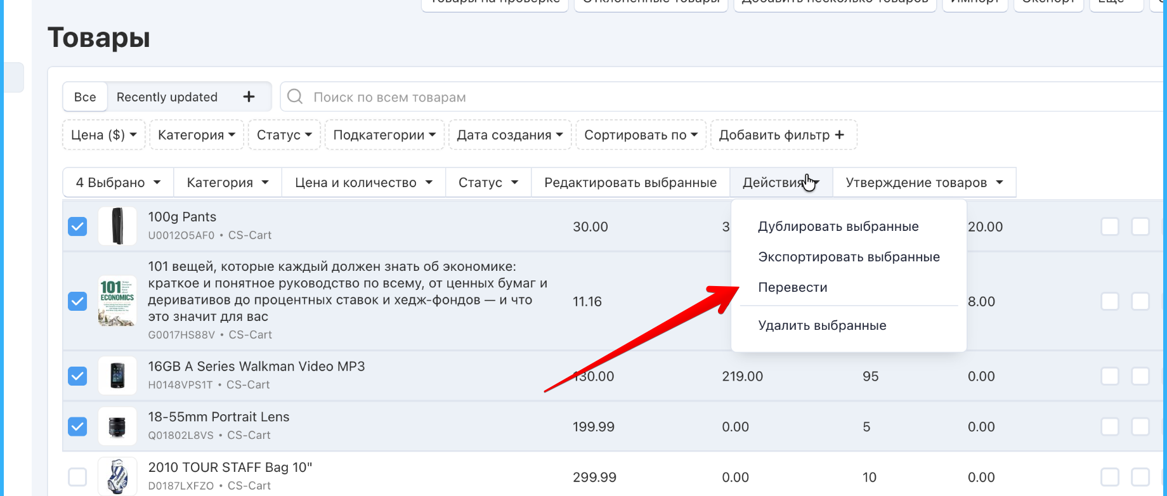The width and height of the screenshot is (1167, 496).
Task: Click the plus icon beside Recently updated
Action: point(249,96)
